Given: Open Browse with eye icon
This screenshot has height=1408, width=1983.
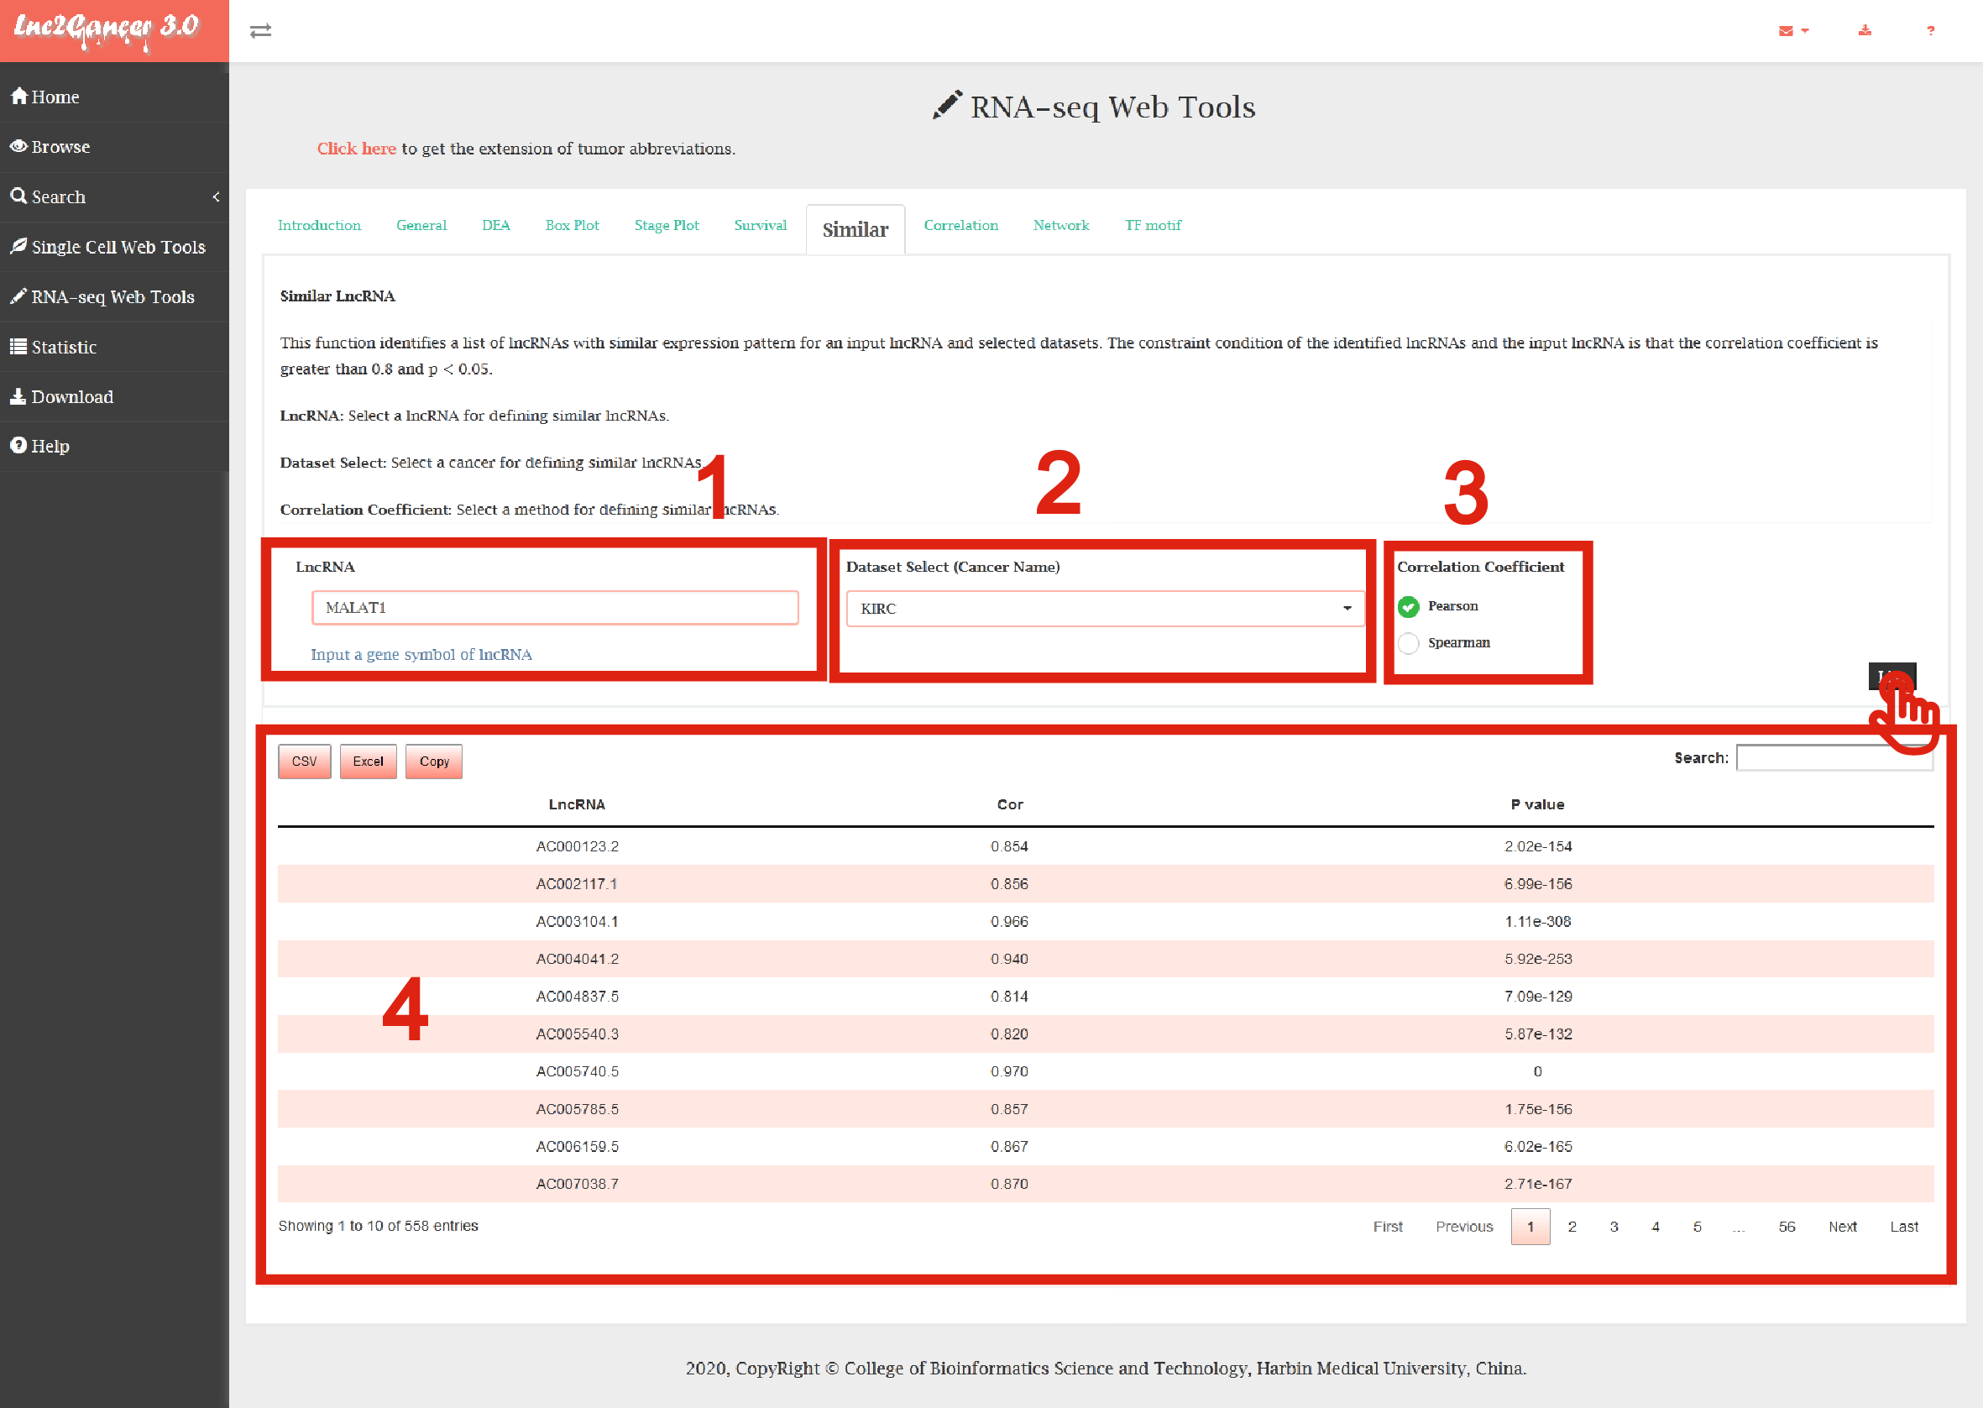Looking at the screenshot, I should pyautogui.click(x=60, y=147).
